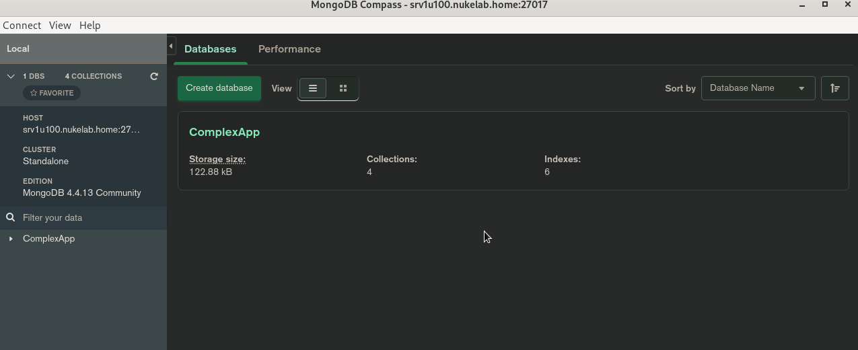This screenshot has width=858, height=350.
Task: Click the search magnifier icon in sidebar
Action: [11, 217]
